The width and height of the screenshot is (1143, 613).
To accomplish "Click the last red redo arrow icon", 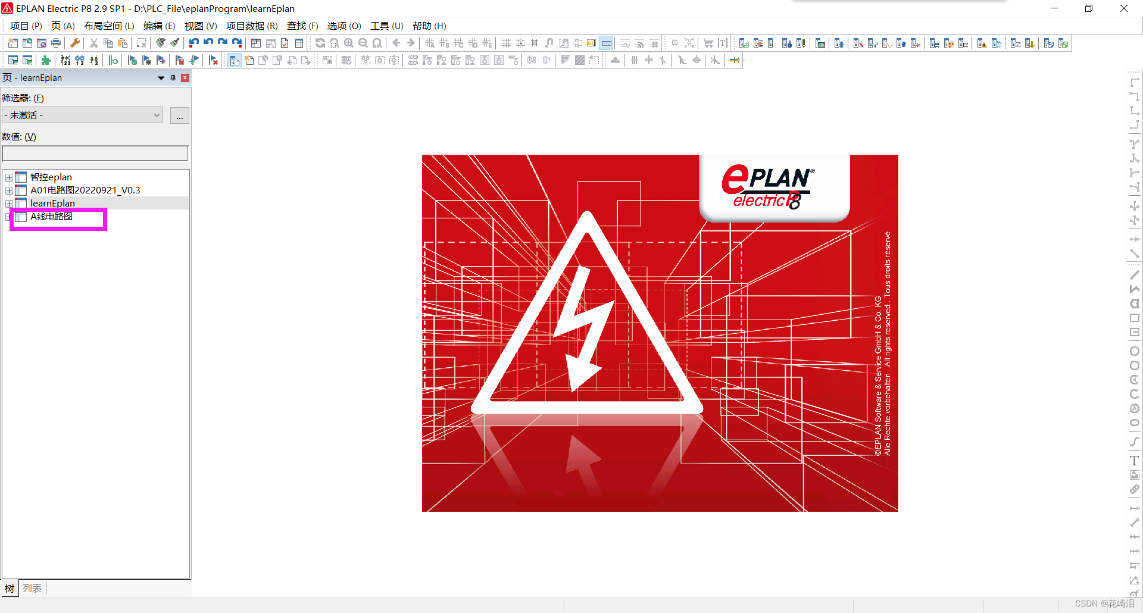I will (237, 43).
